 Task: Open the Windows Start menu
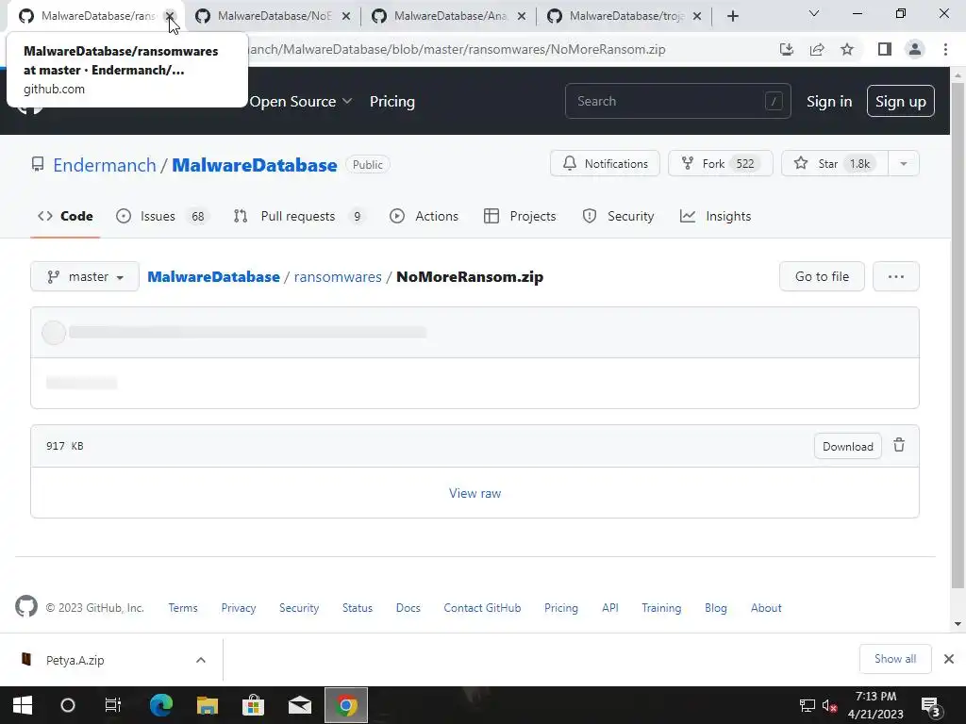pos(23,705)
